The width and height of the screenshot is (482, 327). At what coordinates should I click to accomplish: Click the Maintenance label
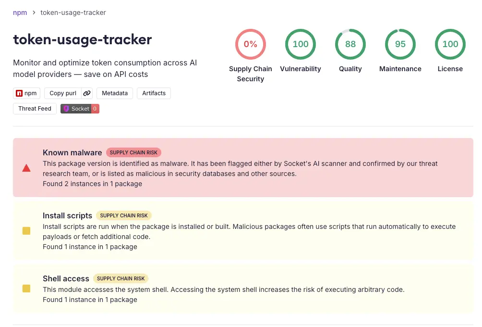[x=400, y=69]
